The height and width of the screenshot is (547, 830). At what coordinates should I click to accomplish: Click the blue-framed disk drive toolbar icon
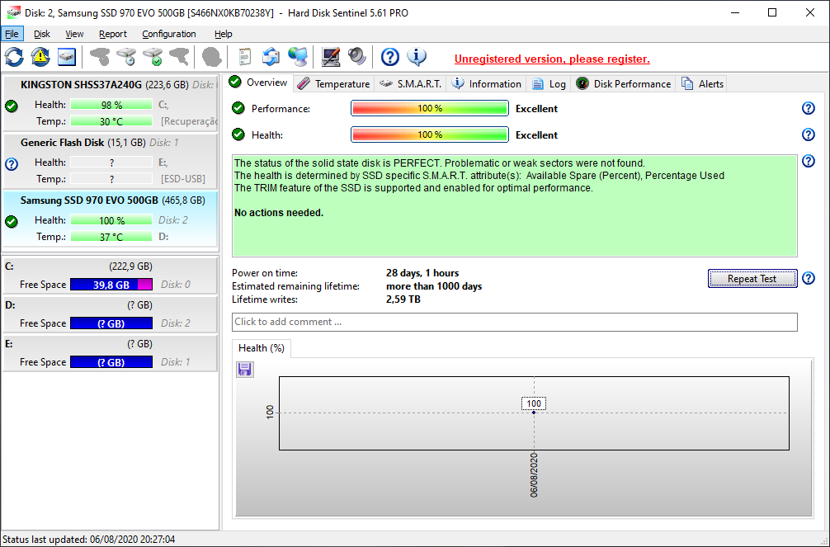pyautogui.click(x=67, y=57)
